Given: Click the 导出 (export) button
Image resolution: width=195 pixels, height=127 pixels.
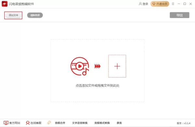Looking at the screenshot, I should (179, 15).
